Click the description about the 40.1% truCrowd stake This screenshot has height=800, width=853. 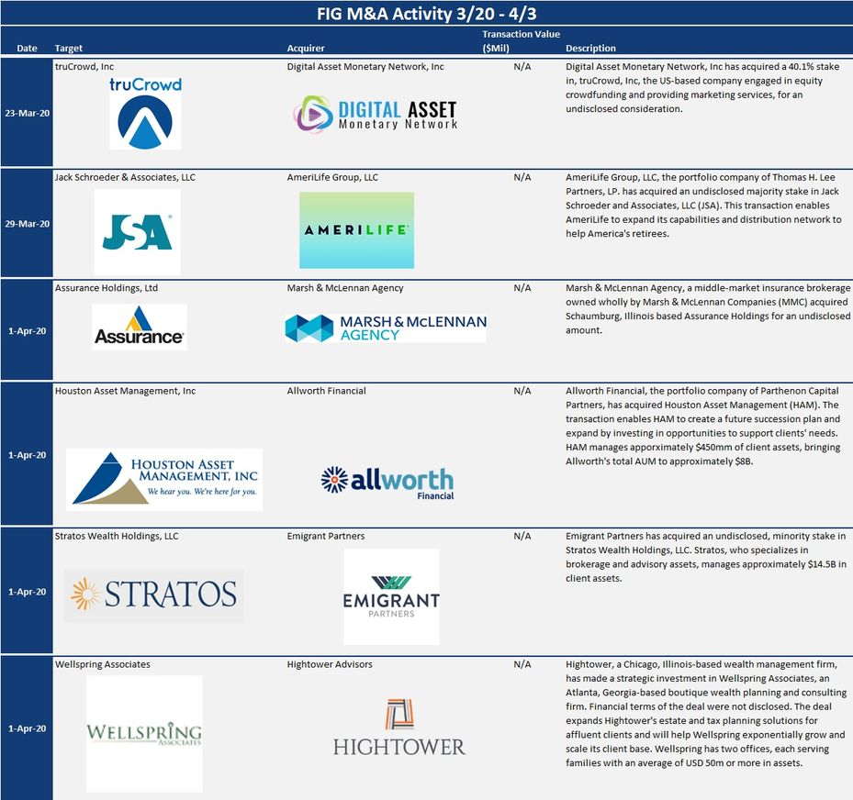(702, 87)
